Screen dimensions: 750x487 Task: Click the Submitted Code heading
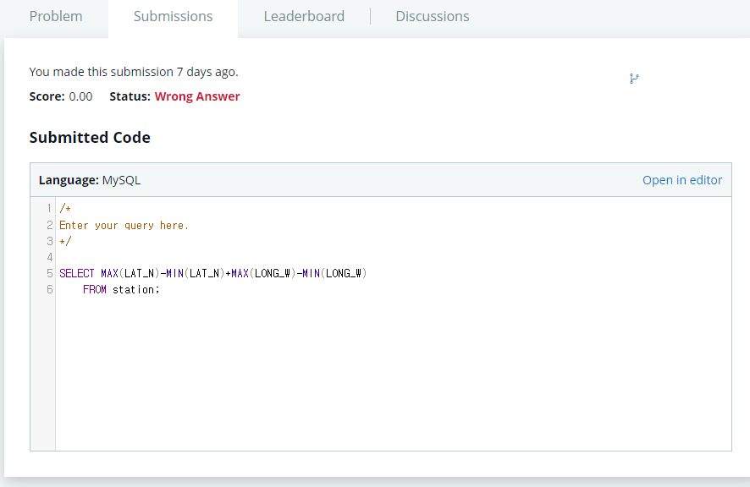(x=90, y=137)
